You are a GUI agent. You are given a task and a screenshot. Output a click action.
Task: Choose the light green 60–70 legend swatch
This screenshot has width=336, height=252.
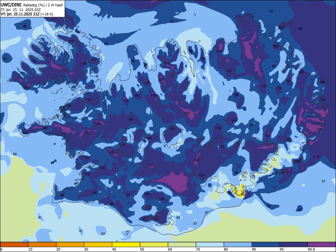[182, 245]
